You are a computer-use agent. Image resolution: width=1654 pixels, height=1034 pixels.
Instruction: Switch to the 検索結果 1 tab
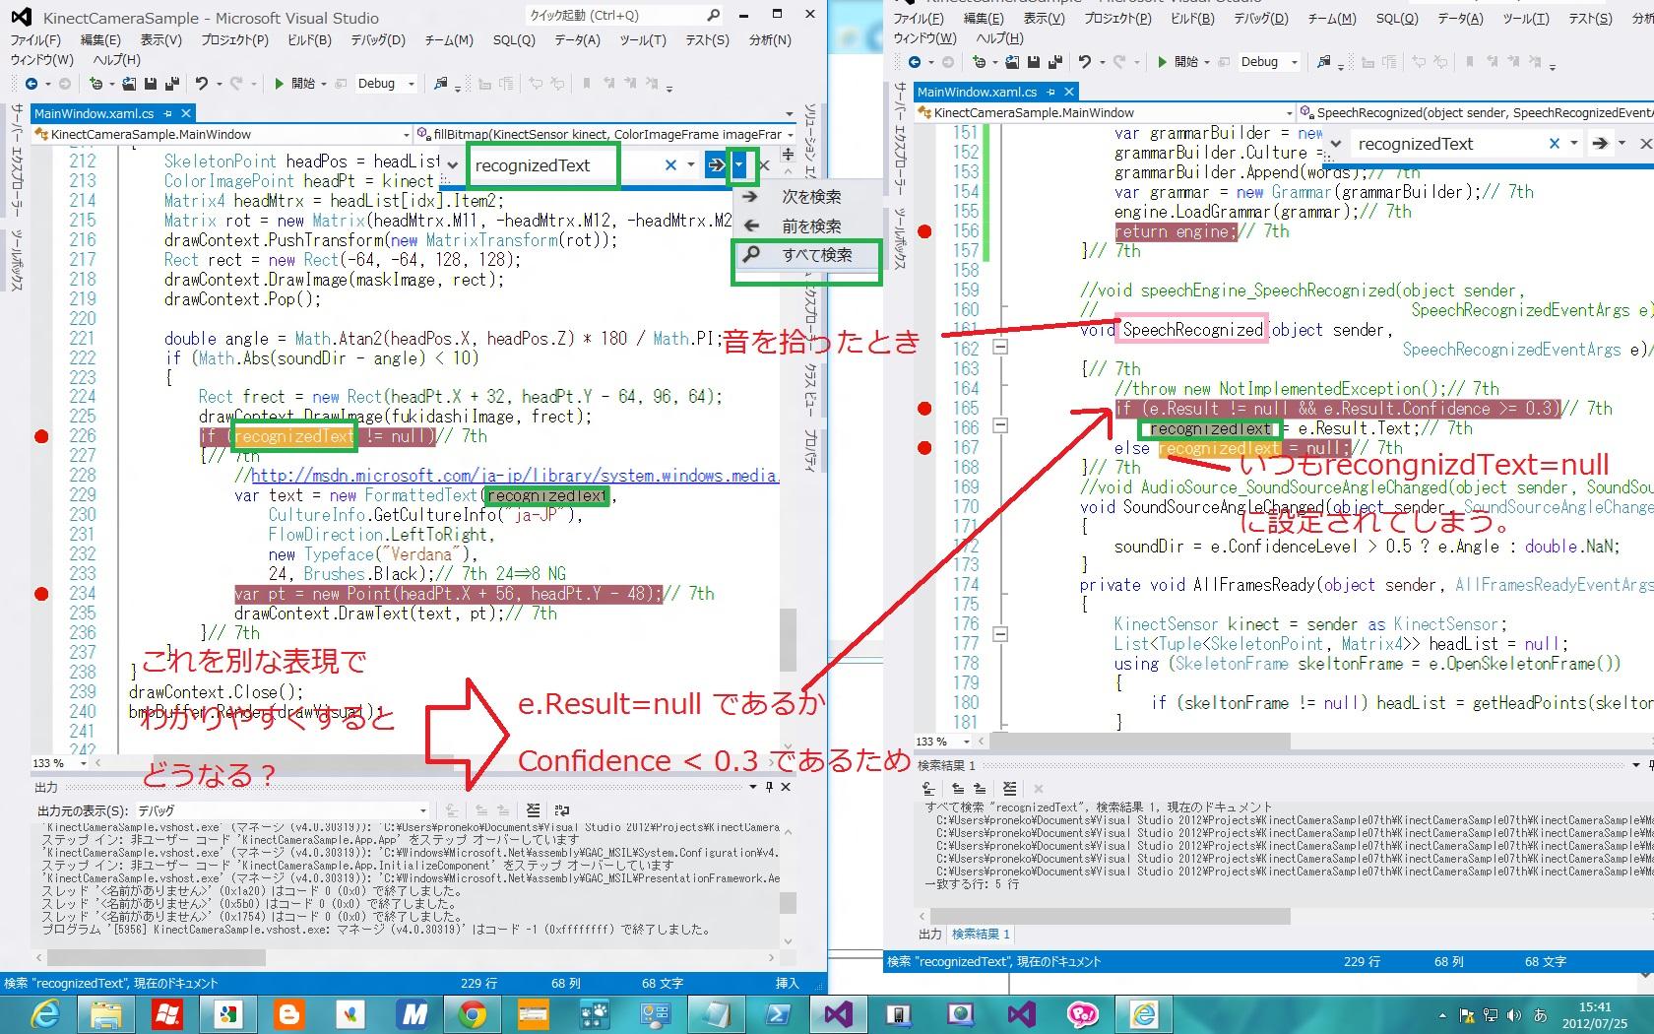pos(980,934)
